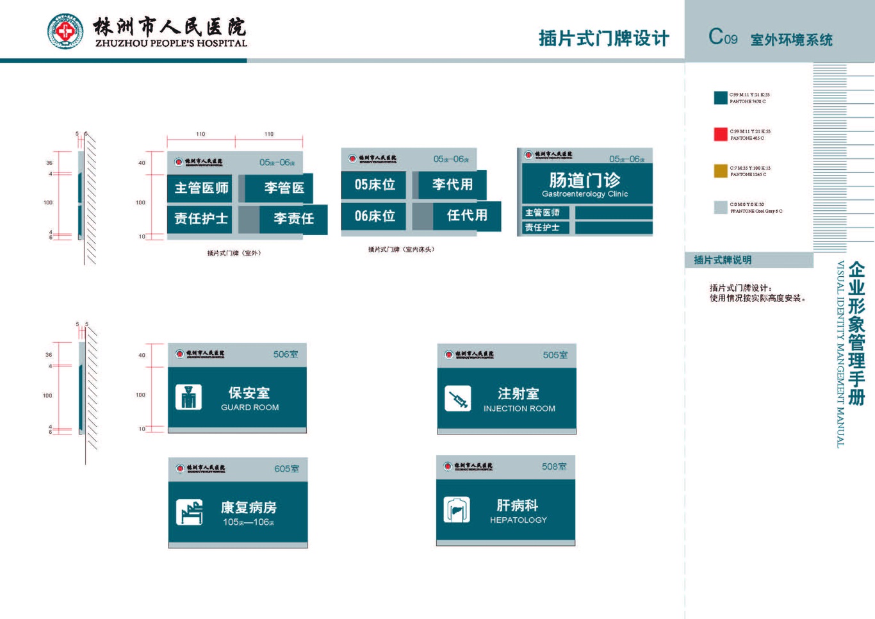Click the 室外环境系统 heading
This screenshot has width=875, height=619.
pyautogui.click(x=791, y=40)
